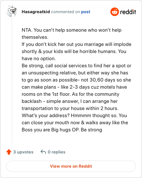
Task: Open the Hasagreatkid user profile link
Action: (36, 12)
